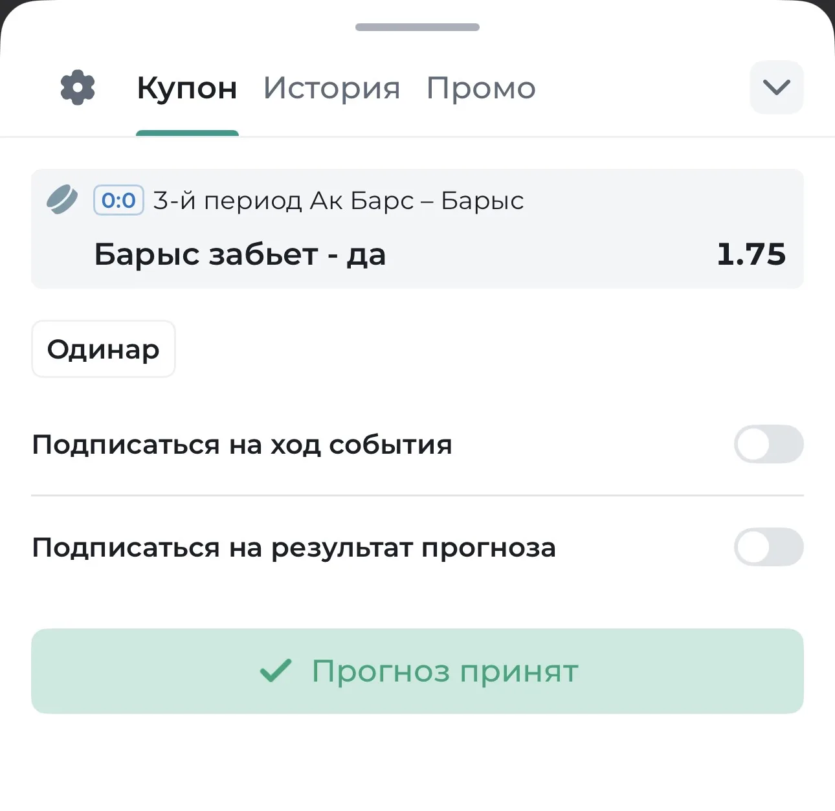Open the coupon settings gear icon

[78, 87]
